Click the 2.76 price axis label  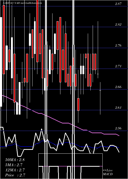(x=118, y=46)
